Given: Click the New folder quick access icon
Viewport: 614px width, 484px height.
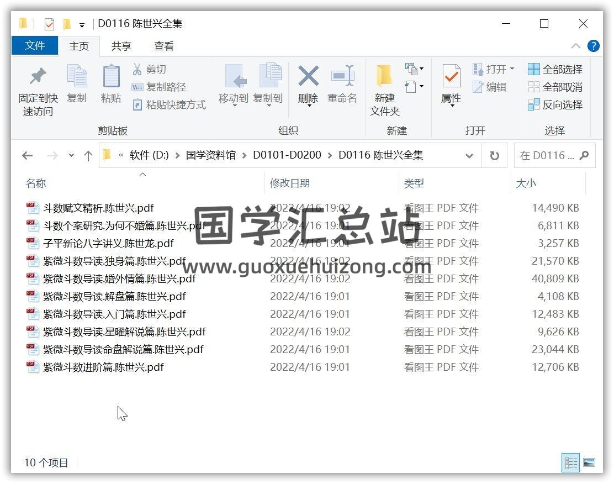Looking at the screenshot, I should click(x=67, y=24).
